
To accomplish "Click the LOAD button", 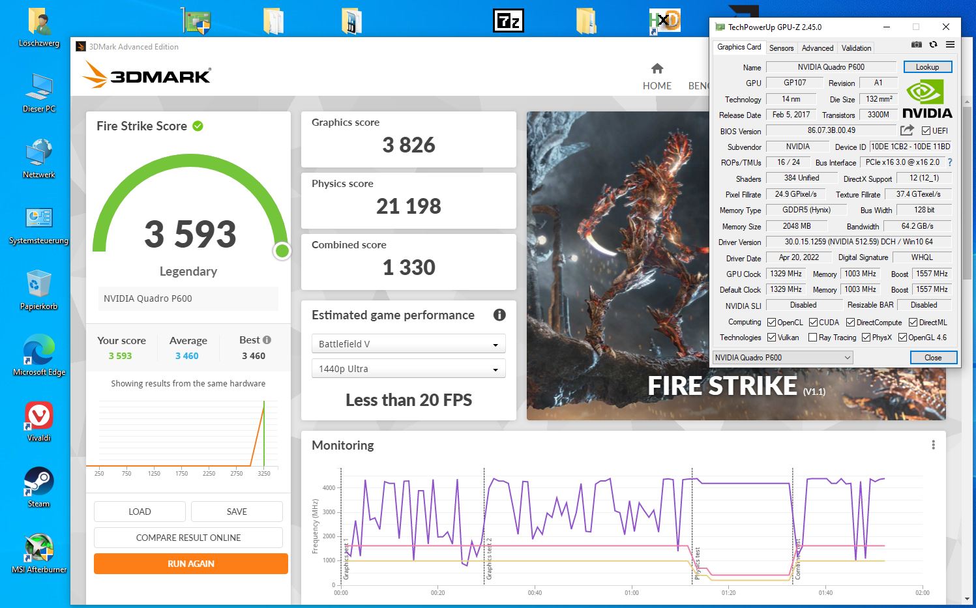I will click(140, 512).
